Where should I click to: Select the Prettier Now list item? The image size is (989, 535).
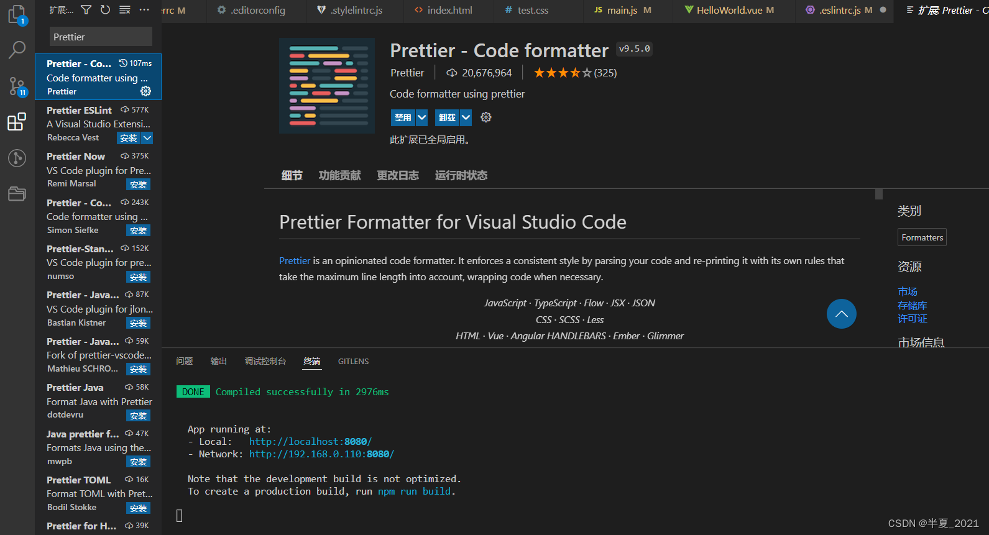[x=98, y=170]
